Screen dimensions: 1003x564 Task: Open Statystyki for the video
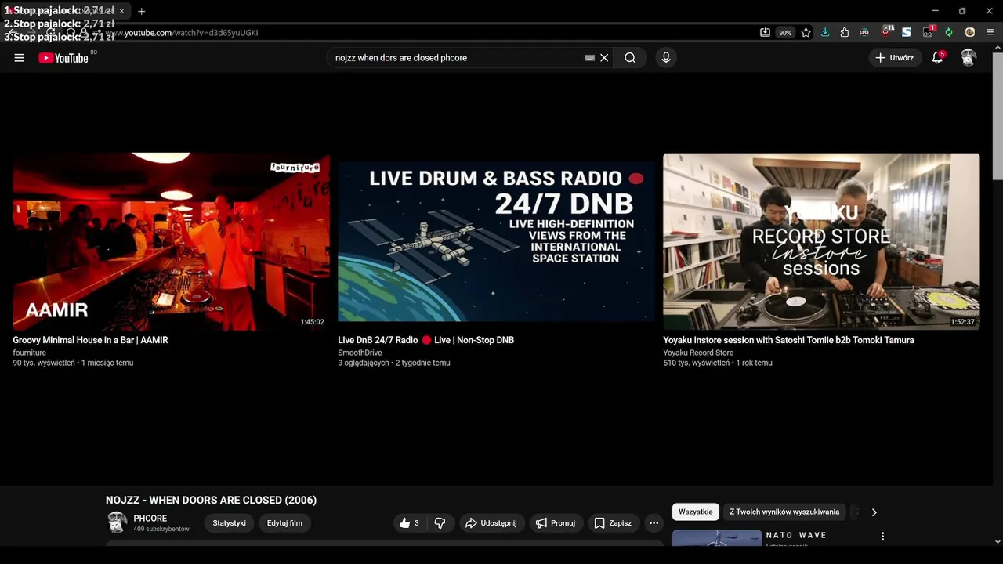[x=230, y=523]
